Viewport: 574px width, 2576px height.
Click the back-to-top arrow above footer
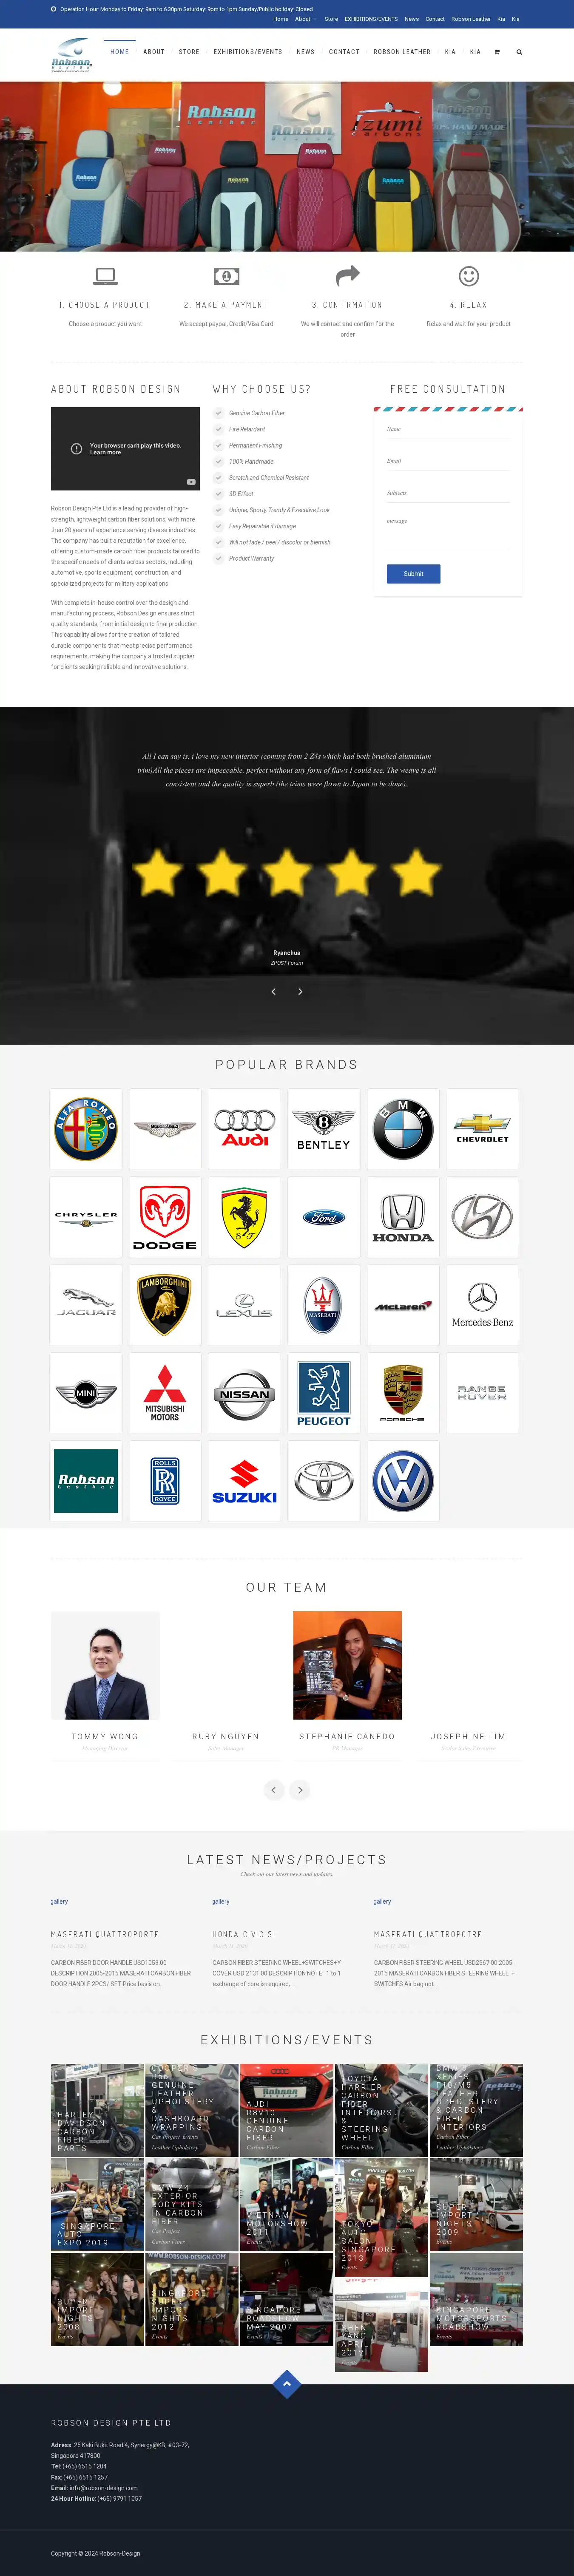tap(287, 2383)
